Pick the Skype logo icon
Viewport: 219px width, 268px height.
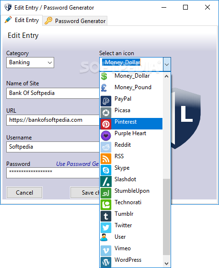click(106, 170)
